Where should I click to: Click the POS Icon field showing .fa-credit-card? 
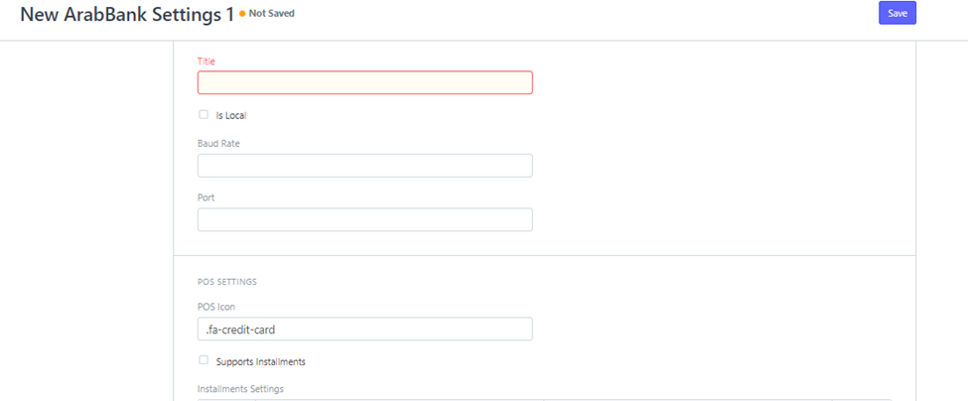point(364,329)
